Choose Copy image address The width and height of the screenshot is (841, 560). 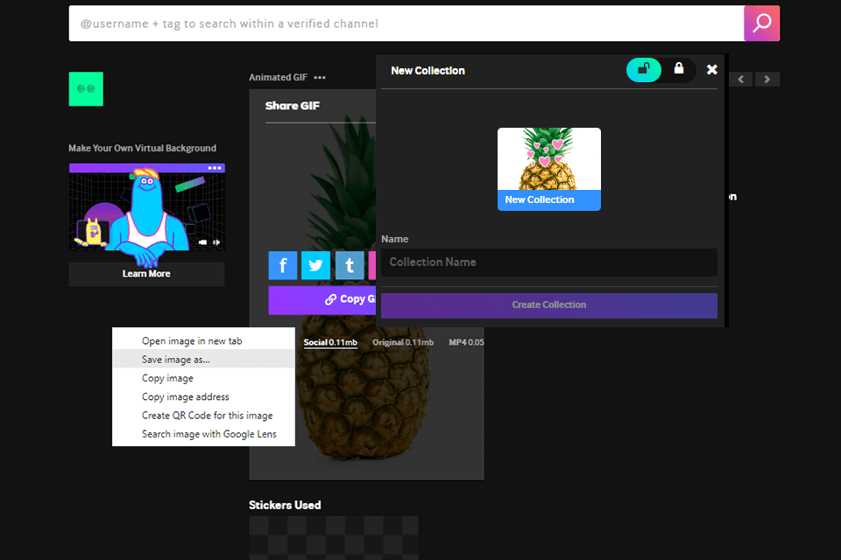click(x=203, y=397)
